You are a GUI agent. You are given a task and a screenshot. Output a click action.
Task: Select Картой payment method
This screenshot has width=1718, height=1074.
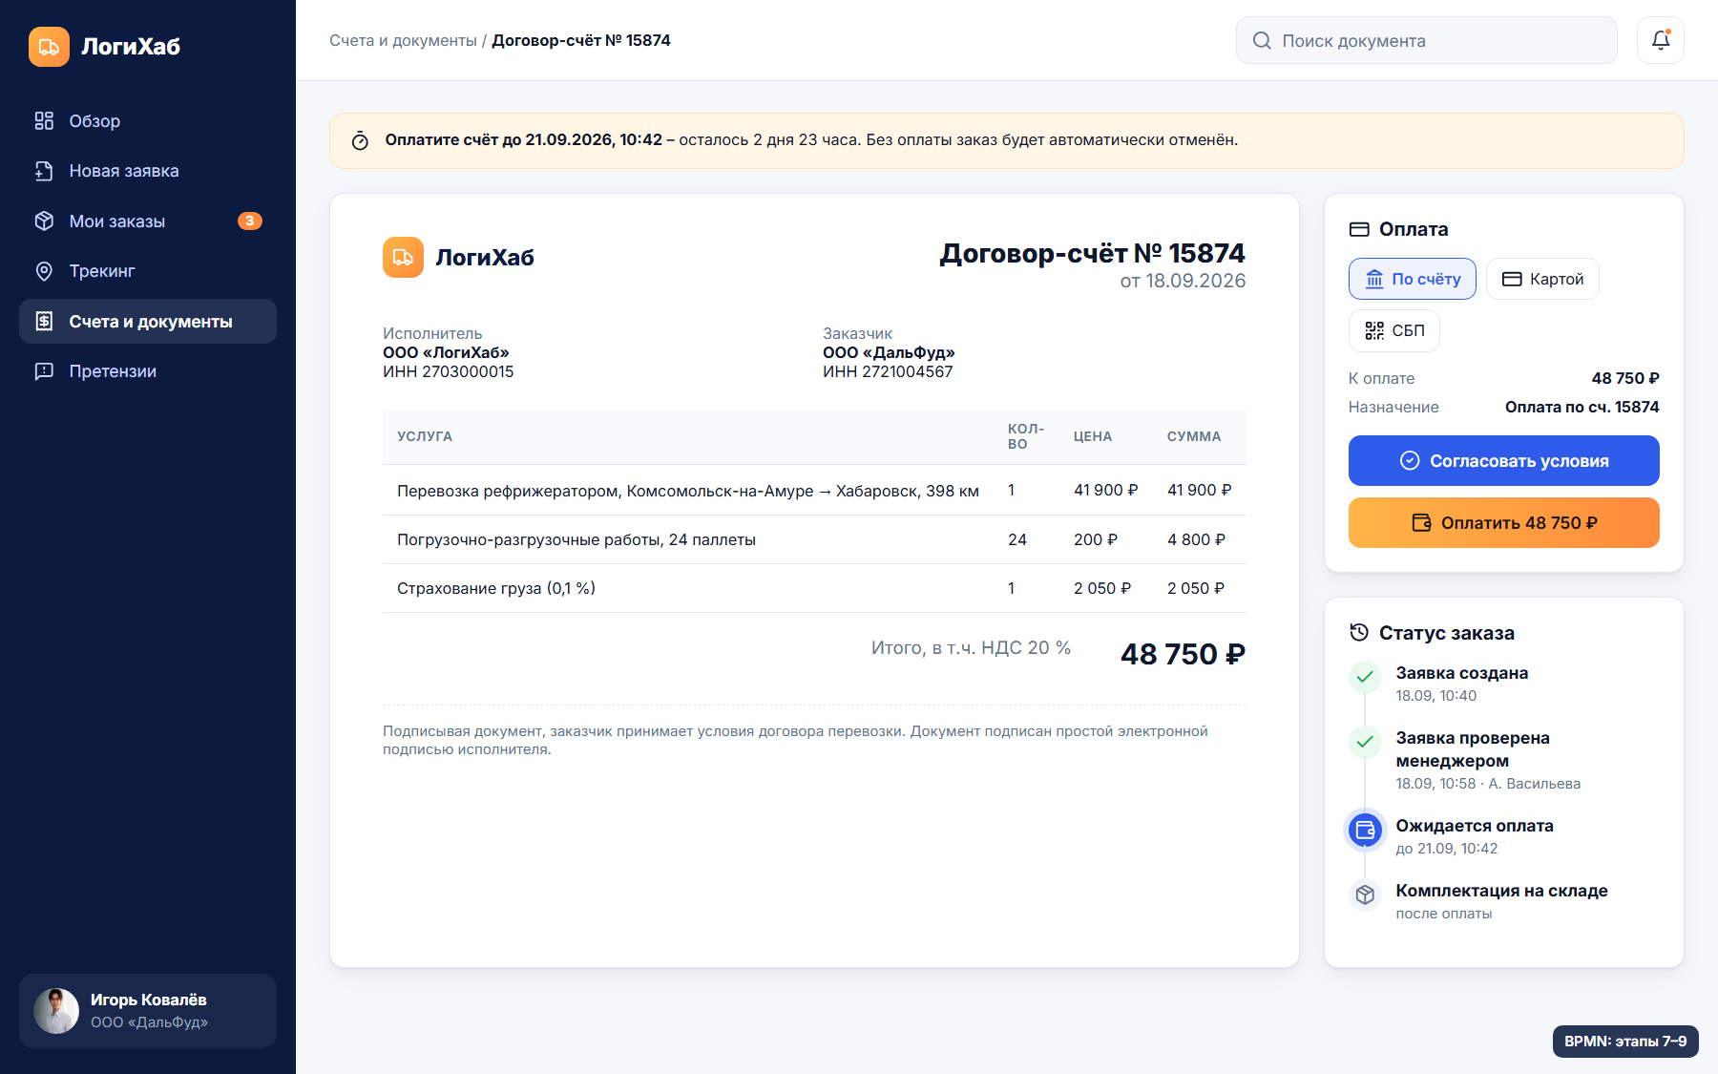[1542, 279]
